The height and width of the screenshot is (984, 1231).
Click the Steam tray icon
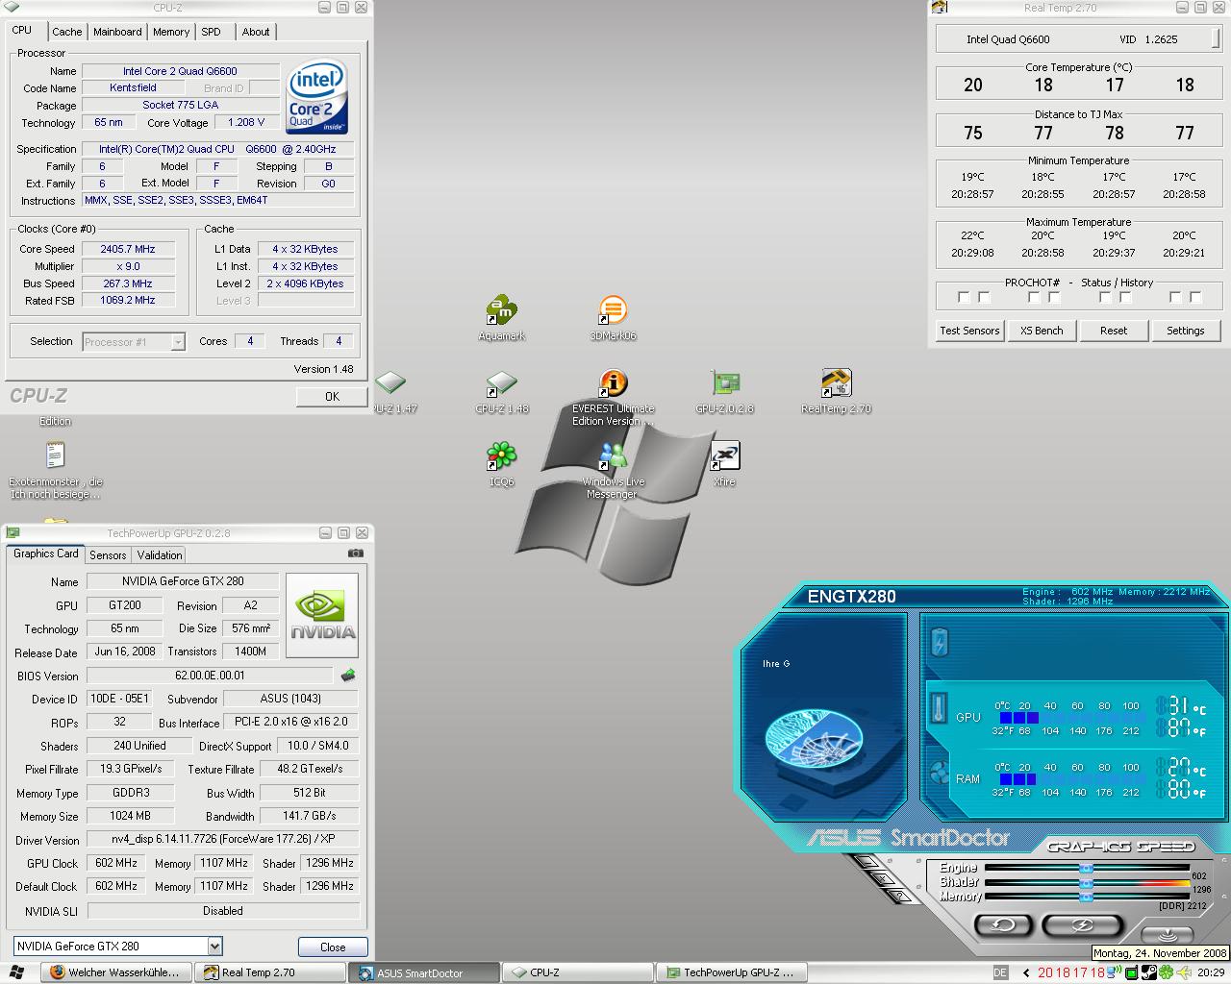tap(1149, 972)
